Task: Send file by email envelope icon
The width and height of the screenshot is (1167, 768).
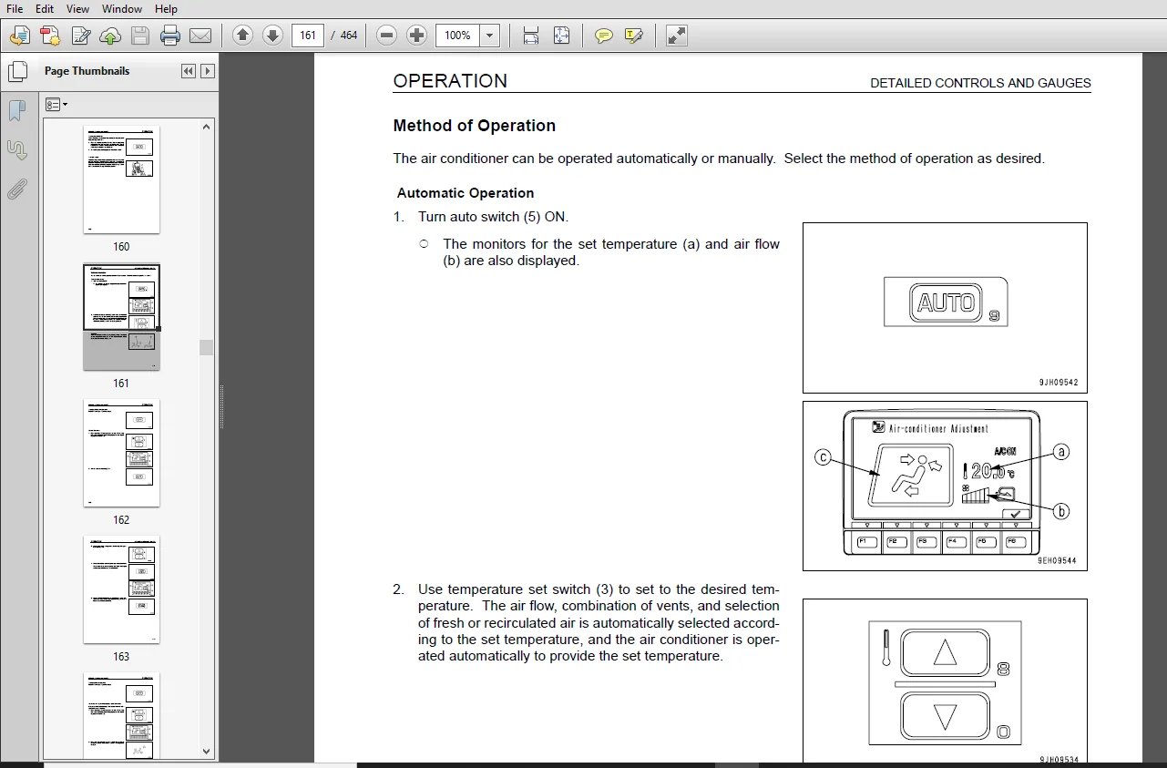Action: (200, 36)
